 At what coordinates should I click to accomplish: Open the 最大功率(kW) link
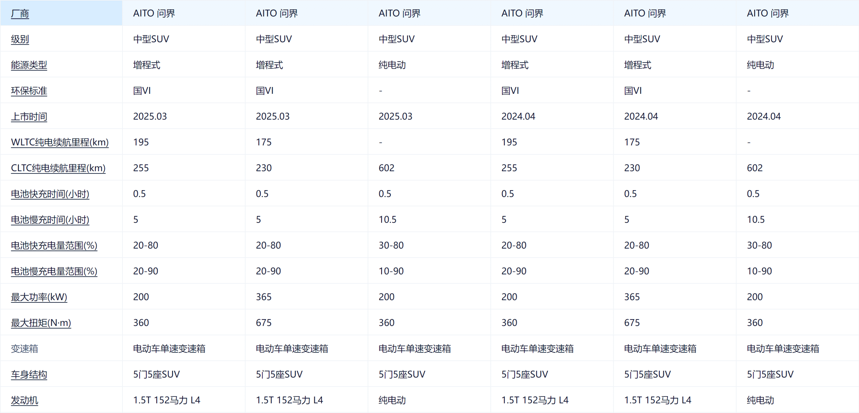39,297
